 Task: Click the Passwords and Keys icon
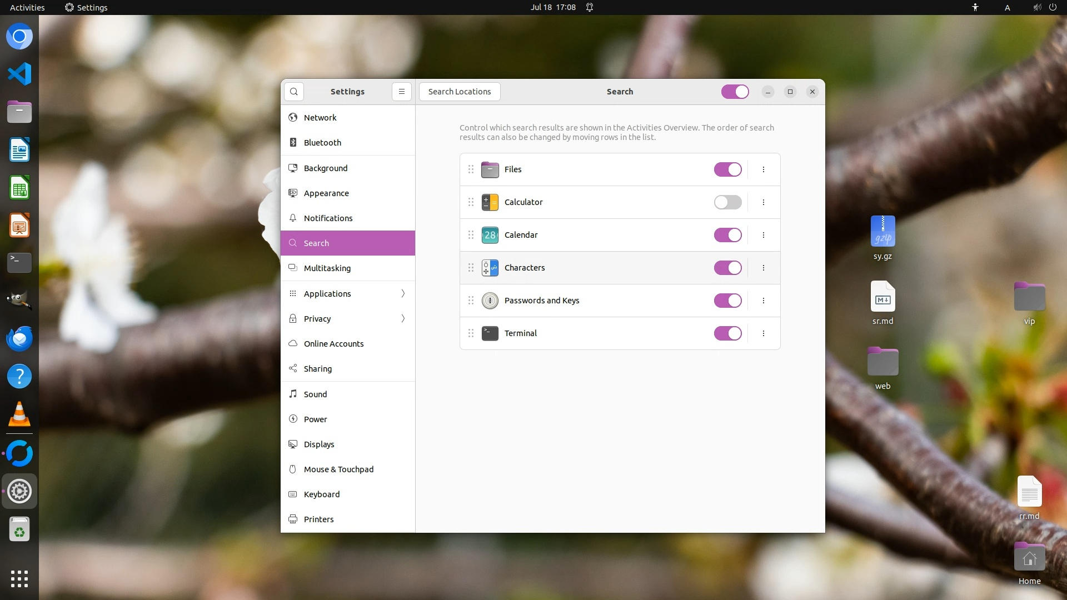[x=490, y=301]
